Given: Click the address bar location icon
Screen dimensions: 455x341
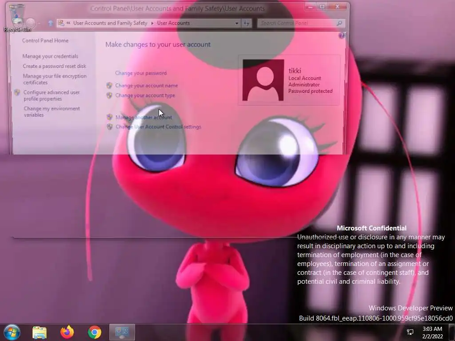Looking at the screenshot, I should tap(61, 23).
